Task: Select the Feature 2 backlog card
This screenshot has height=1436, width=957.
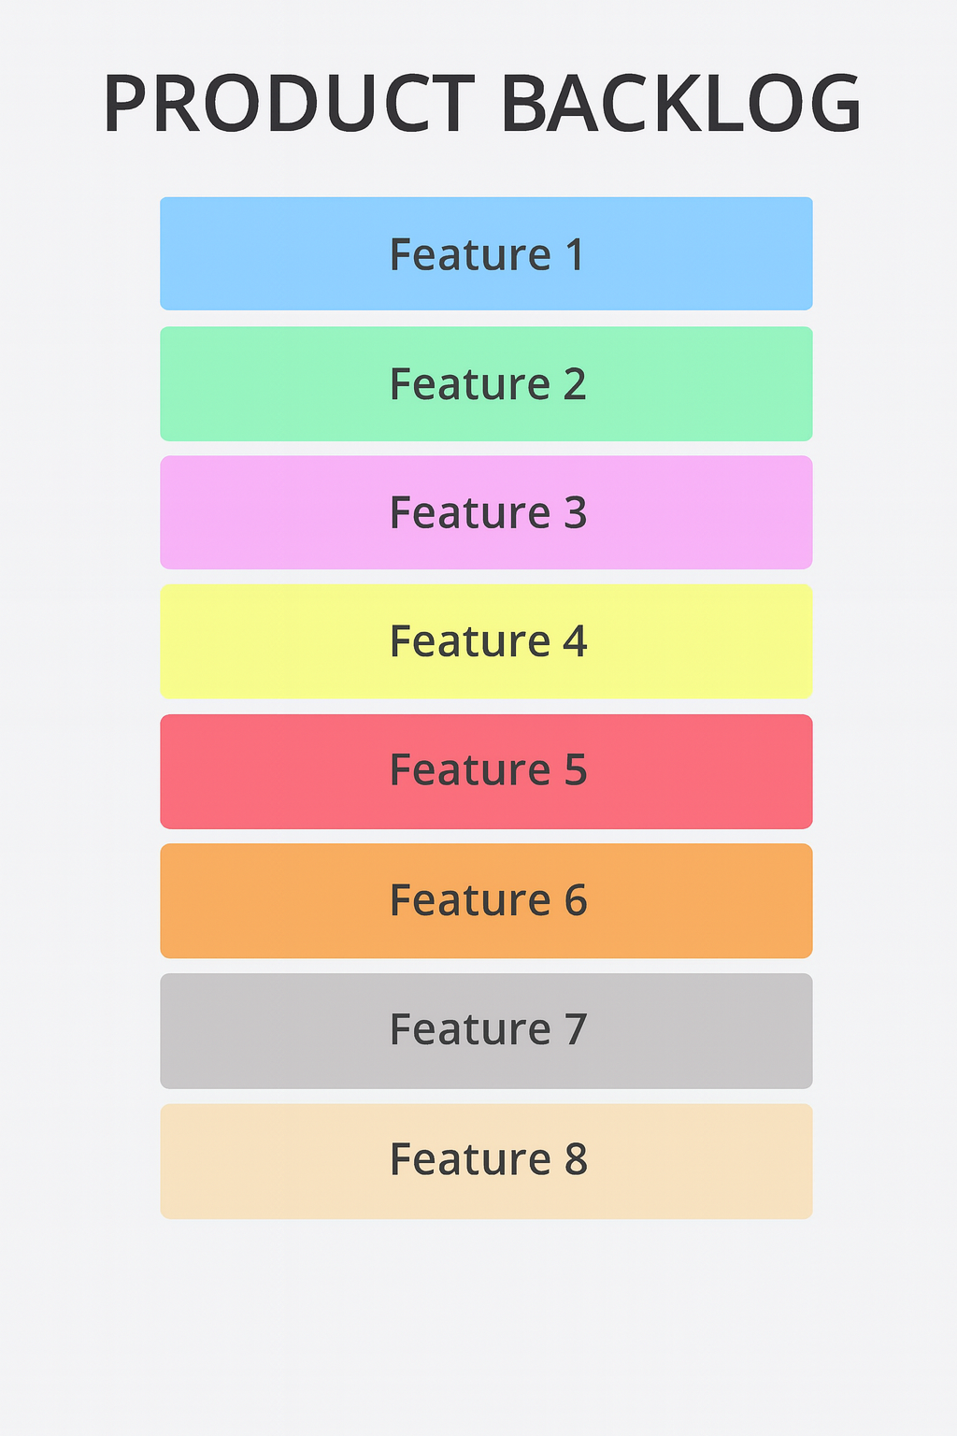Action: click(486, 383)
